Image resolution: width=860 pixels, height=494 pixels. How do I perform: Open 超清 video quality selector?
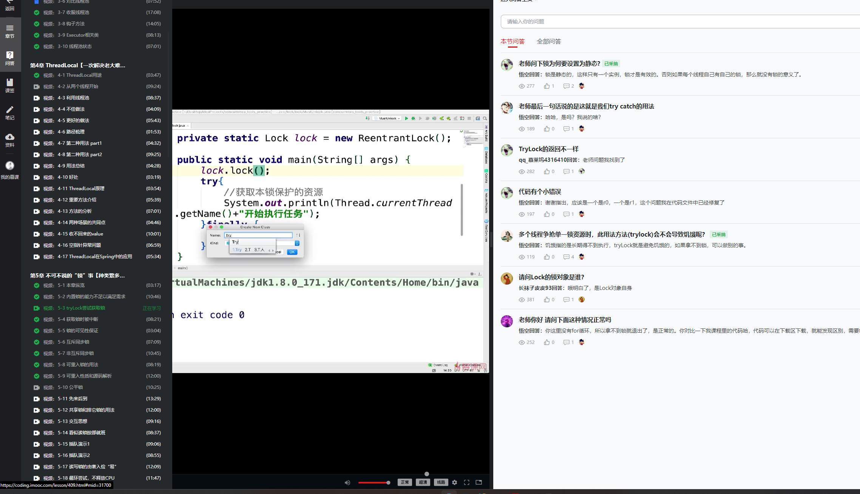click(423, 482)
